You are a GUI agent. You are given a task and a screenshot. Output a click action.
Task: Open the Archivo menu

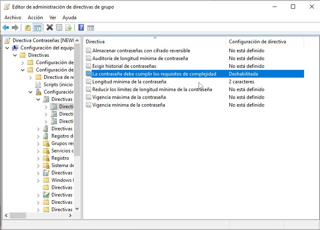13,18
